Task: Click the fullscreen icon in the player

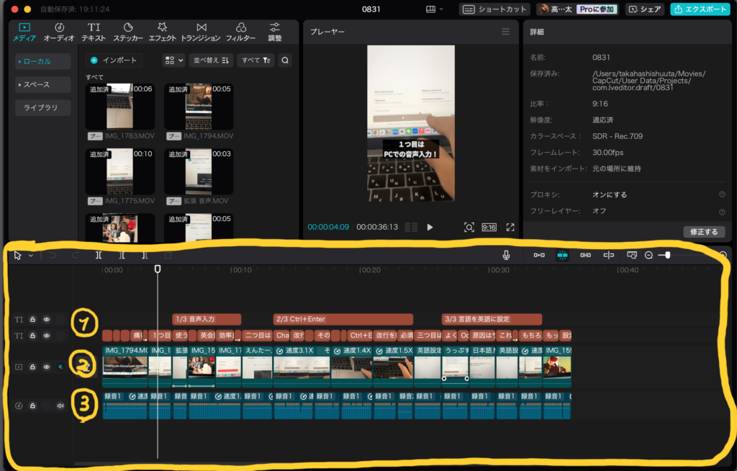Action: coord(510,227)
